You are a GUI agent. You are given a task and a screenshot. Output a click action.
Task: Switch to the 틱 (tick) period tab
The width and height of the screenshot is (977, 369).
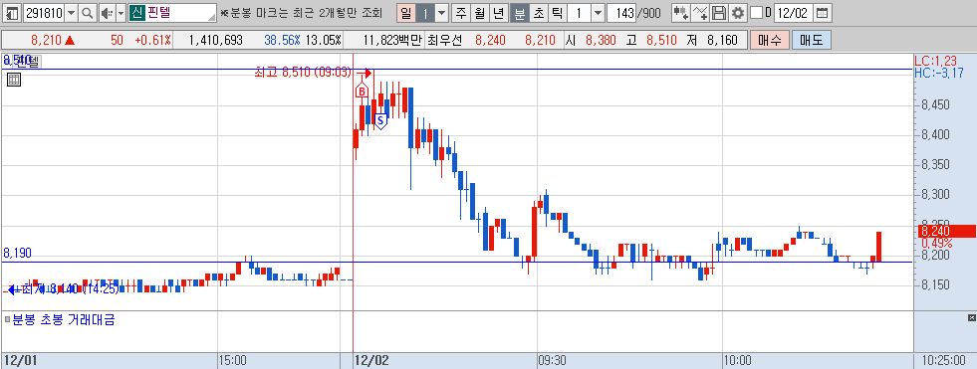click(558, 13)
